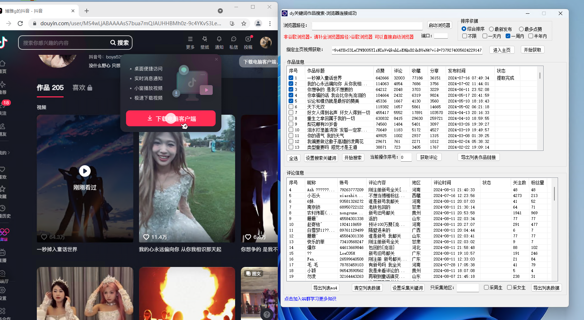Click the Douyin logo icon
The height and width of the screenshot is (320, 584).
[x=4, y=42]
